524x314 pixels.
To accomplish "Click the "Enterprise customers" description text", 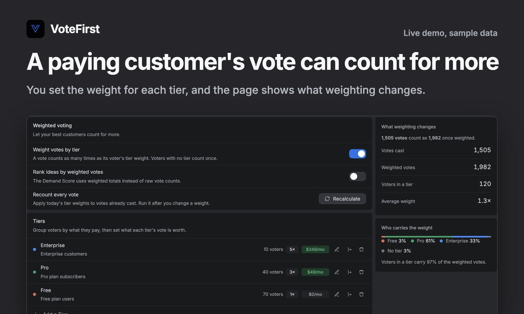I will 64,254.
